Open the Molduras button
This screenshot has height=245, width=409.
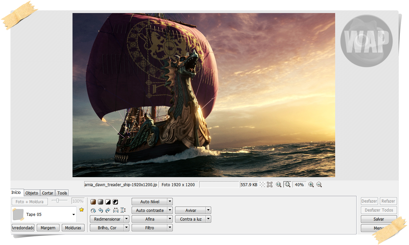[x=73, y=228]
